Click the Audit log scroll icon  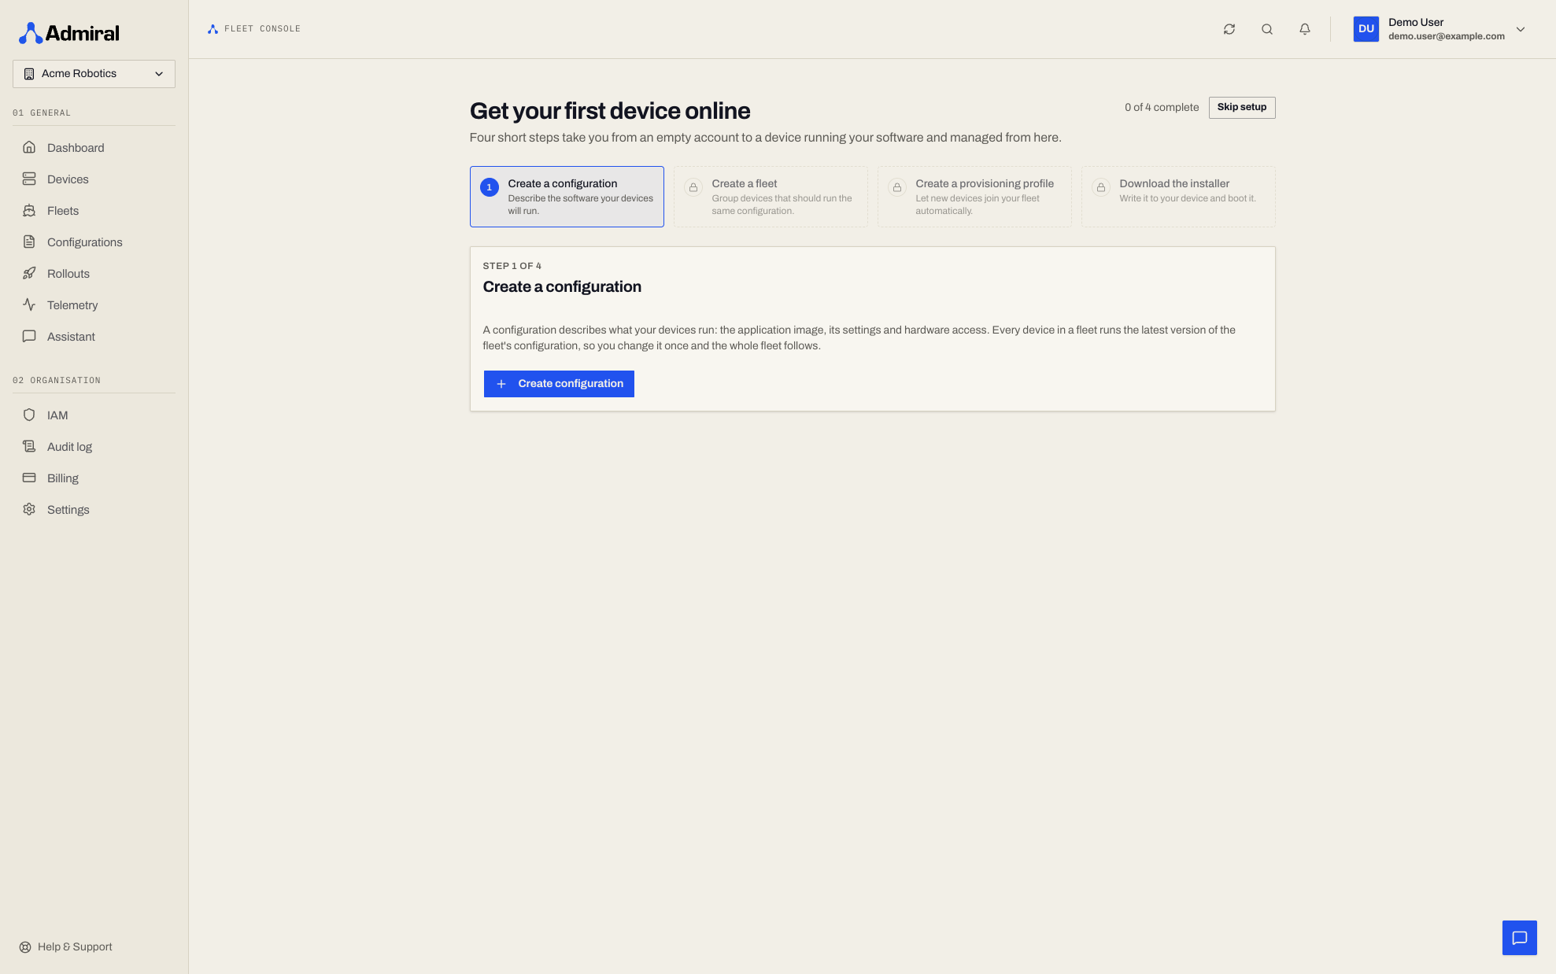29,446
